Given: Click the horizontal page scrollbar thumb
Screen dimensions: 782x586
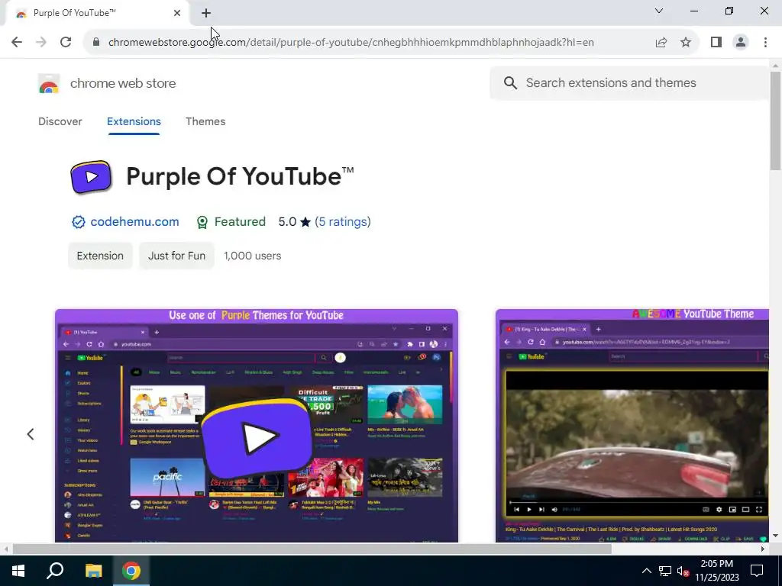Looking at the screenshot, I should coord(312,549).
